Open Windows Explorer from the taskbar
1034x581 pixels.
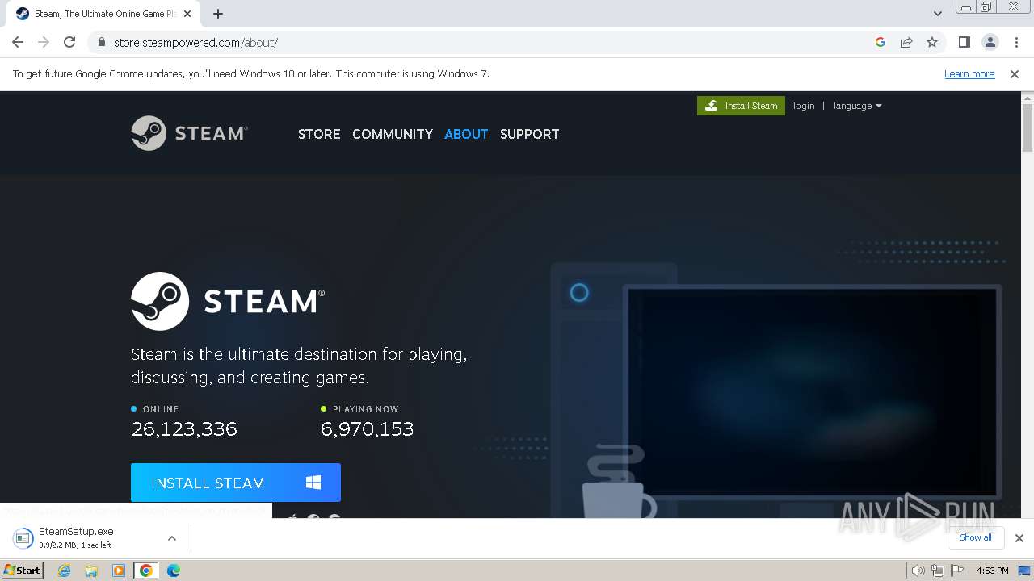91,571
